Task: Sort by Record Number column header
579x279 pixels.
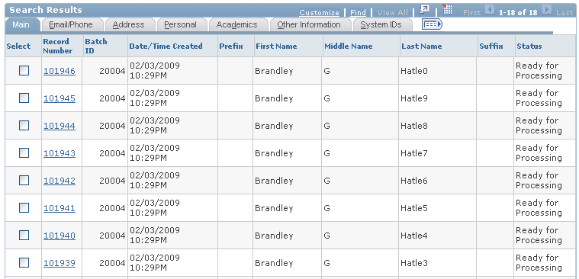Action: [58, 46]
